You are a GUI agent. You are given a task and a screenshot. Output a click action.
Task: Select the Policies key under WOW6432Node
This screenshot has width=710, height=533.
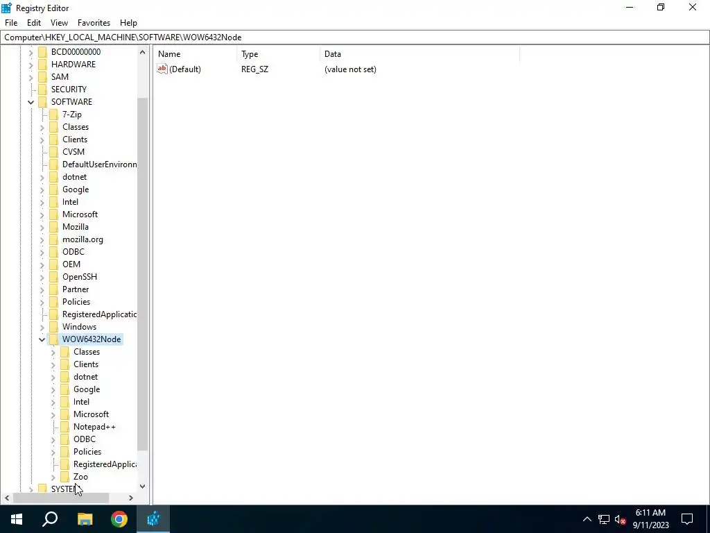pos(87,452)
